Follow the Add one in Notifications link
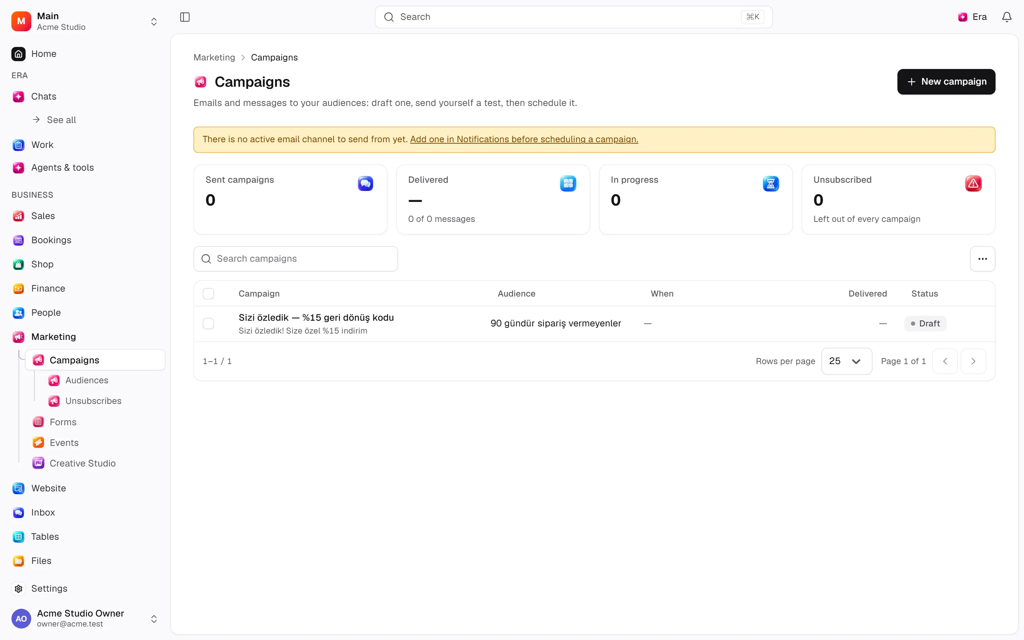Image resolution: width=1024 pixels, height=640 pixels. tap(524, 139)
